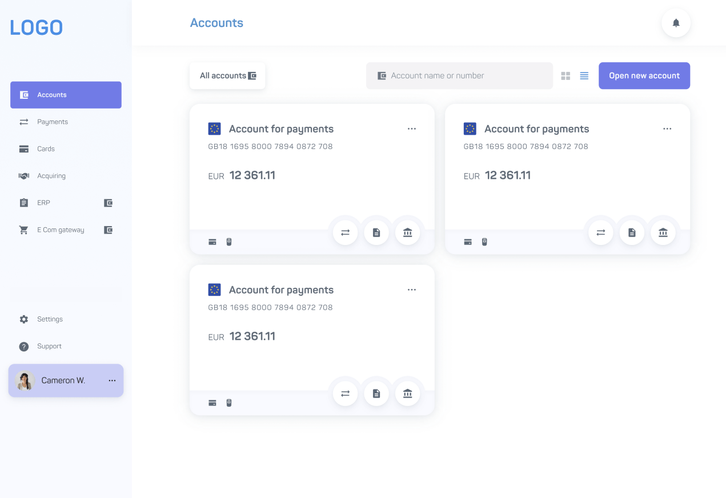Screen dimensions: 726x498
Task: Select the linked card icon below account balance
Action: click(x=212, y=242)
